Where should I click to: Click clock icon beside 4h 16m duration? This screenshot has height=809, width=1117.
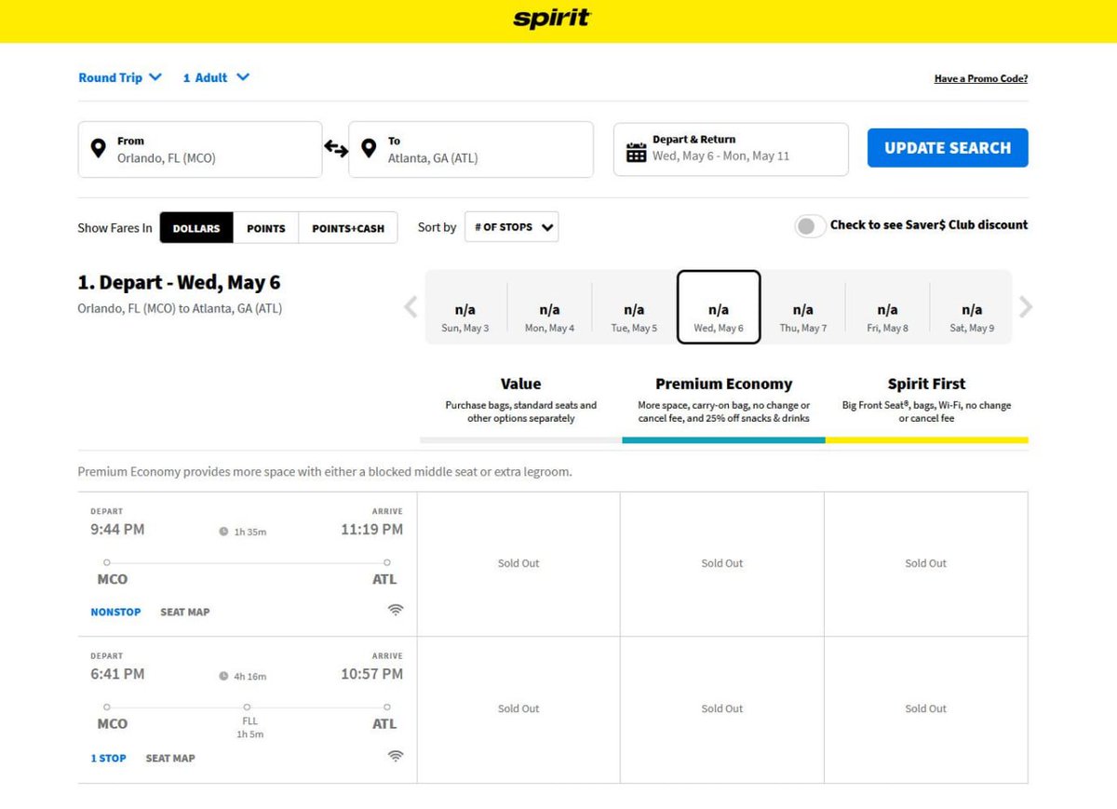tap(223, 677)
